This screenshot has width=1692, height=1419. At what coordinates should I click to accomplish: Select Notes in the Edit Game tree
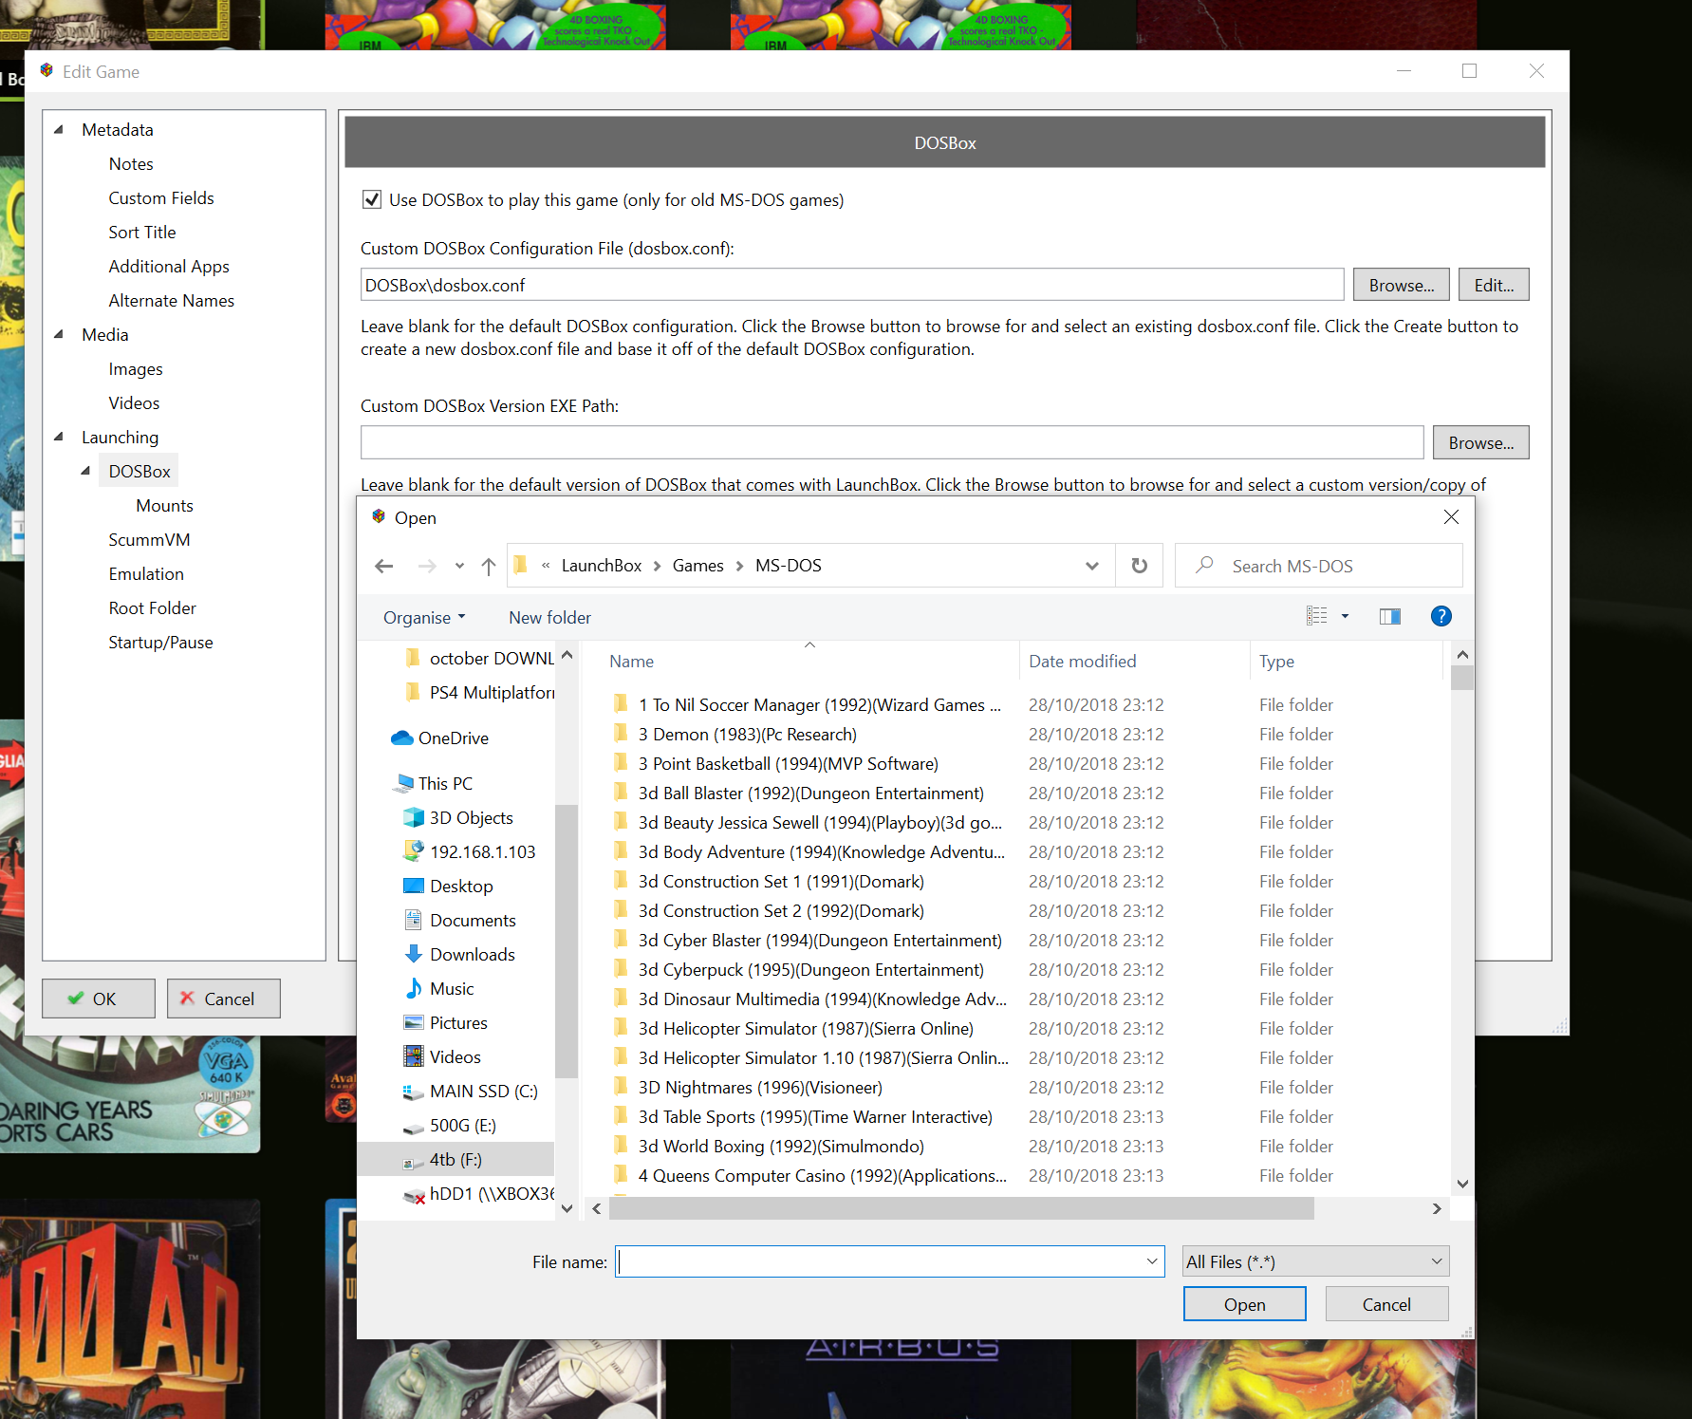(131, 163)
